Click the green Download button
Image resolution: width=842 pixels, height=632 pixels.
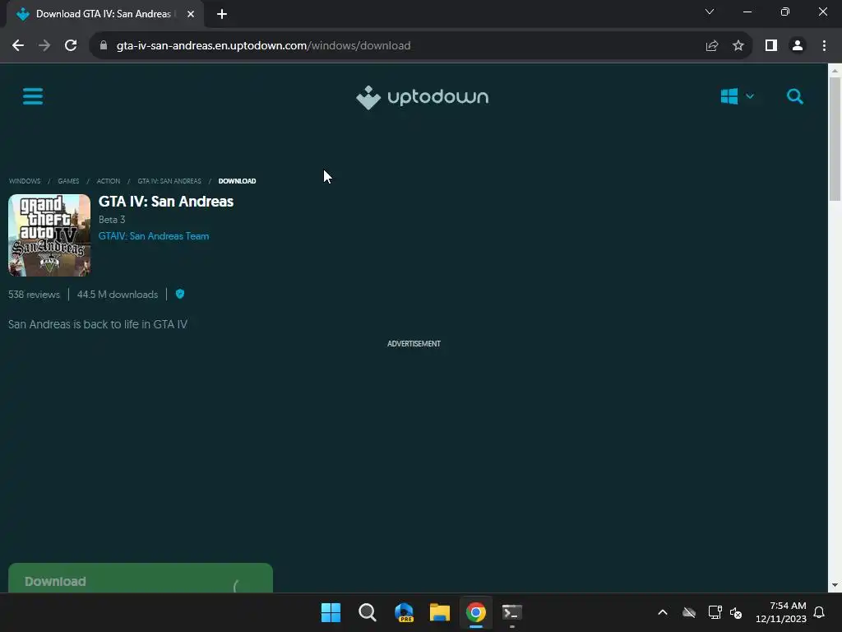coord(141,579)
